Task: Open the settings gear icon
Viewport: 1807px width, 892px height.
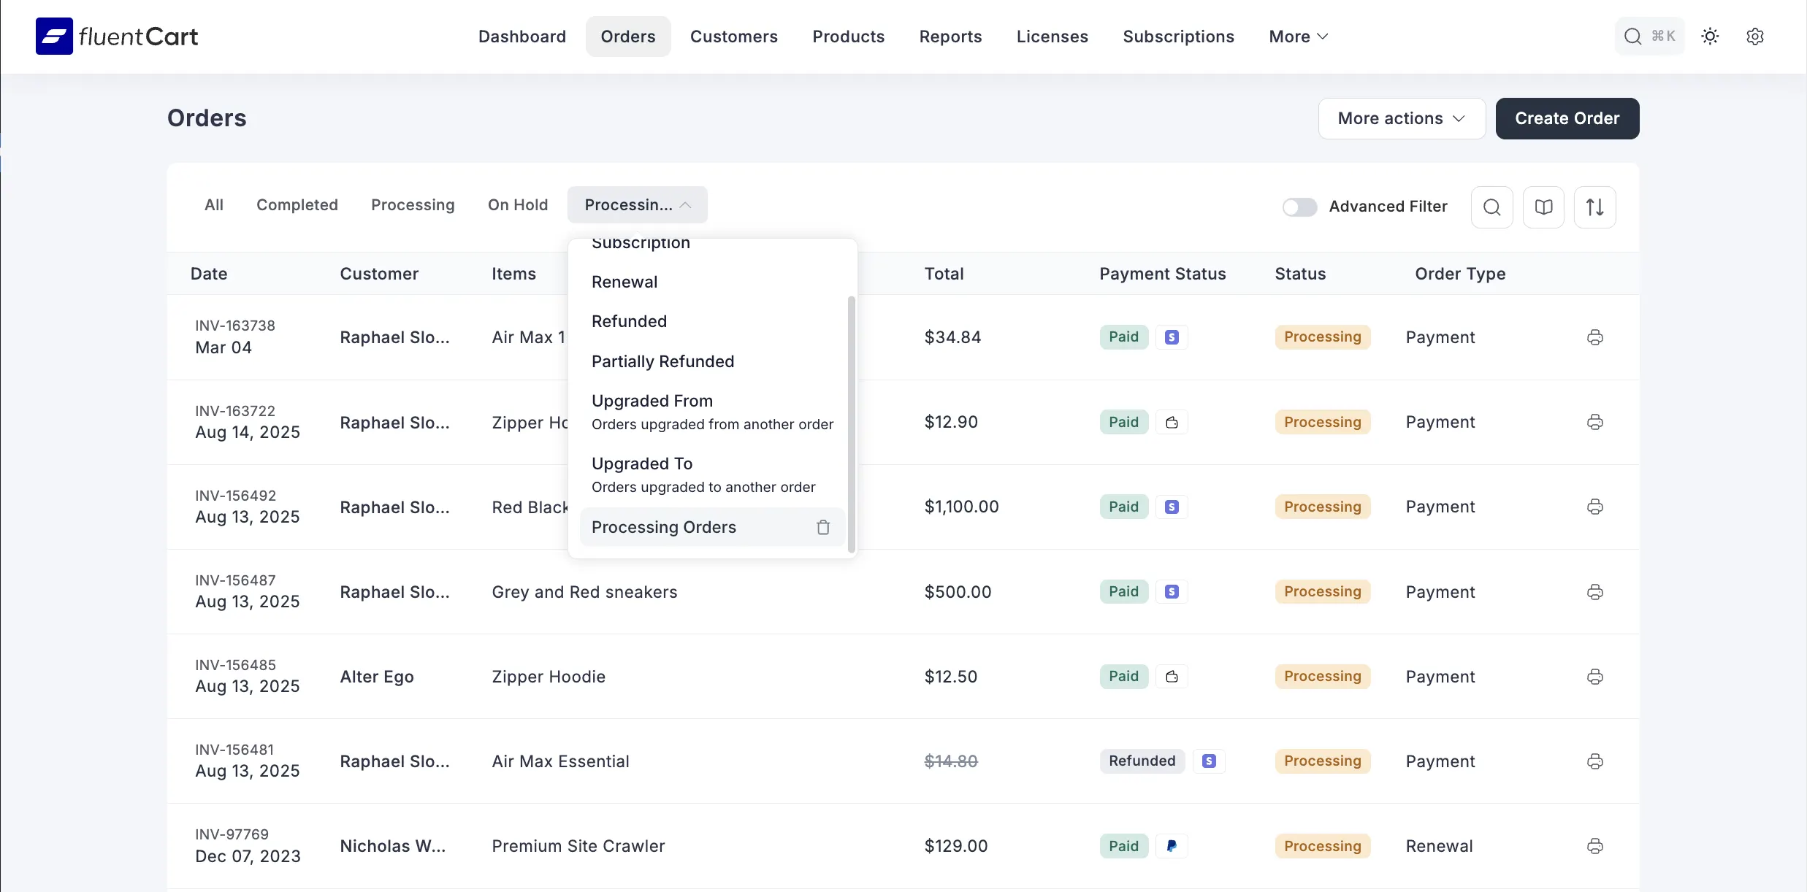Action: (1755, 36)
